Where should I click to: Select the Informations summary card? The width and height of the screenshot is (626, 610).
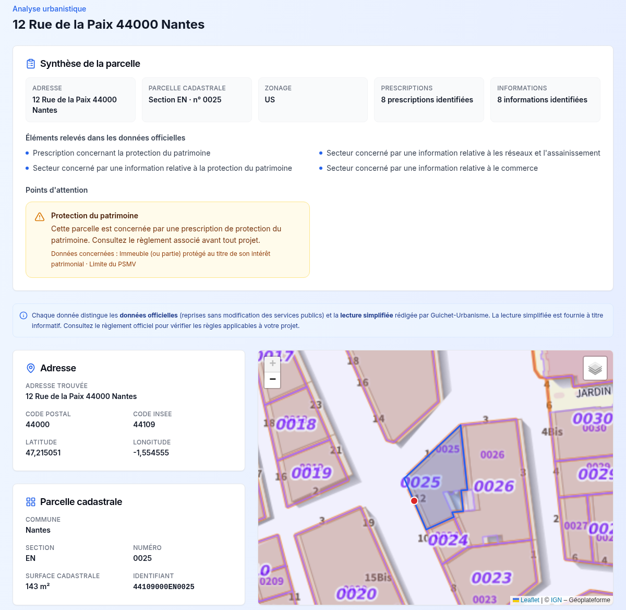click(x=545, y=100)
